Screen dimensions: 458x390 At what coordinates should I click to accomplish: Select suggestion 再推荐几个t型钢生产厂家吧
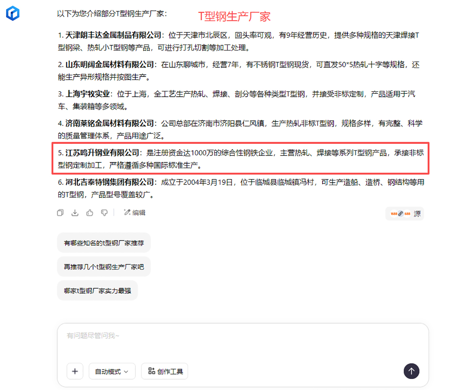tap(104, 267)
